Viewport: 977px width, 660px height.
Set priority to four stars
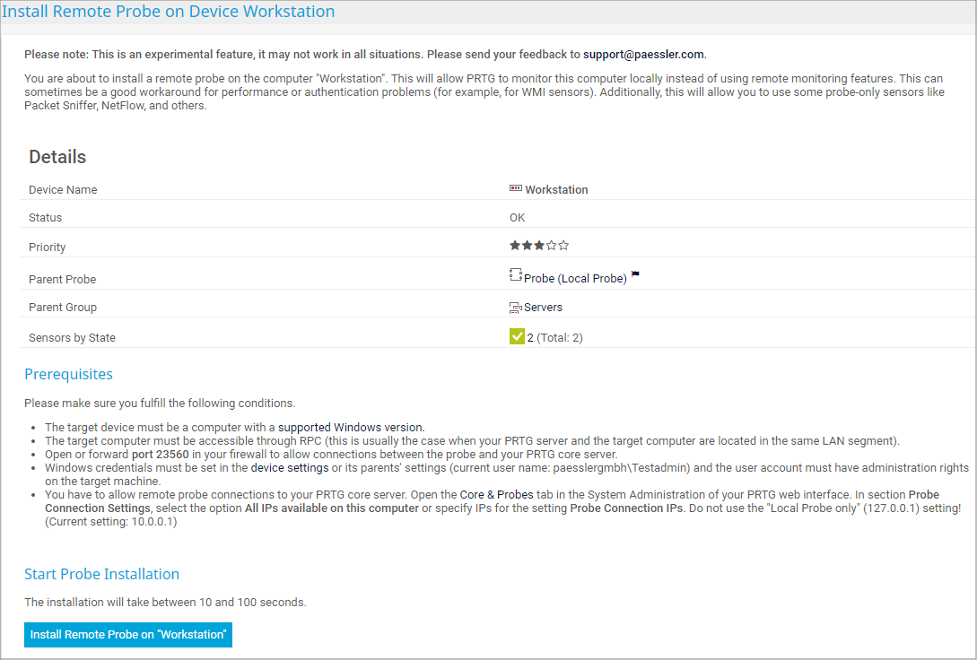(x=552, y=246)
